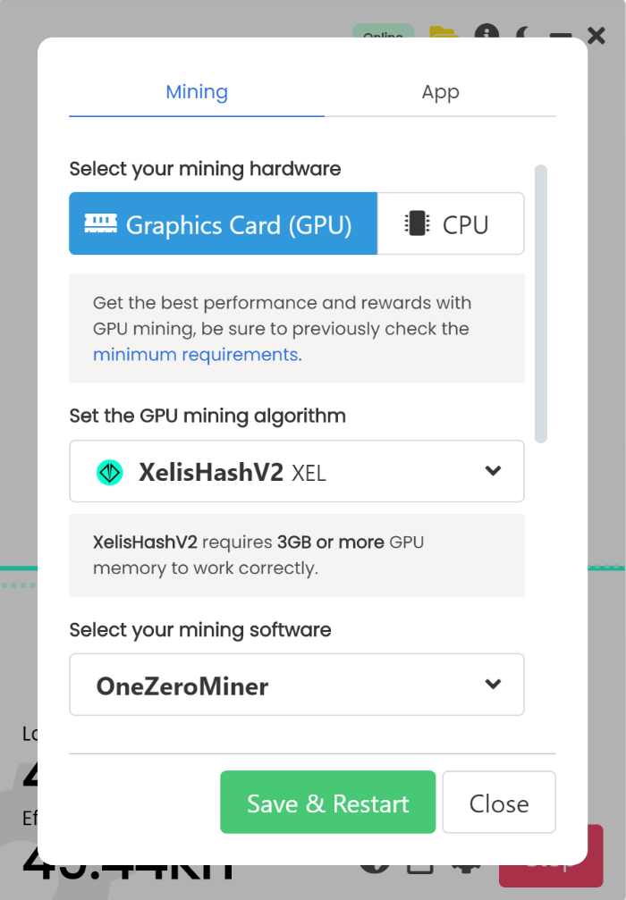Toggle dark mode with the moon icon
The height and width of the screenshot is (900, 626).
click(x=524, y=34)
